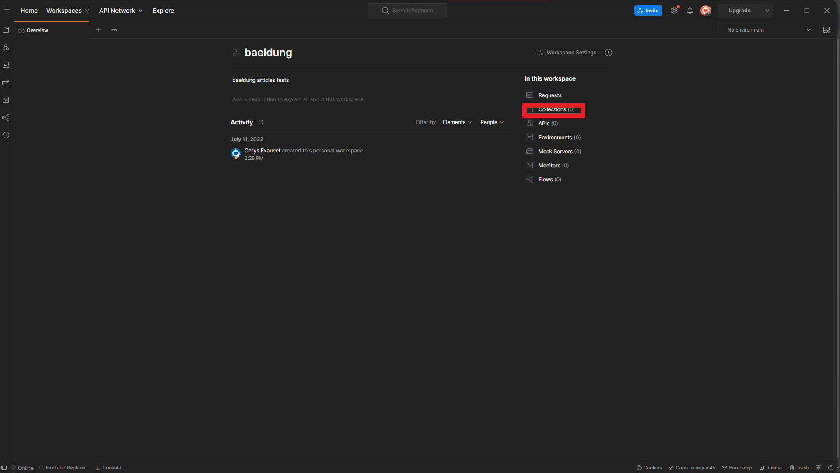The image size is (840, 473).
Task: Select the Home menu item
Action: tap(29, 11)
